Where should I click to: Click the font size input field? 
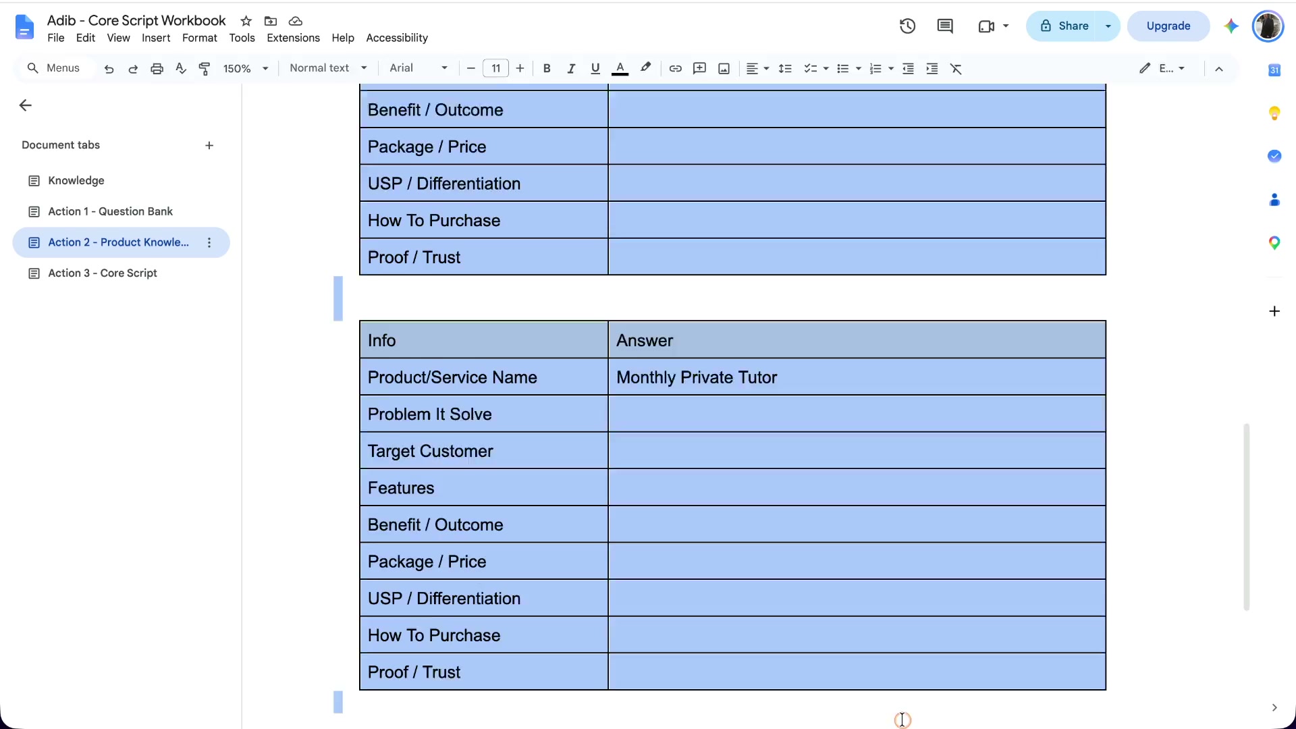coord(495,68)
